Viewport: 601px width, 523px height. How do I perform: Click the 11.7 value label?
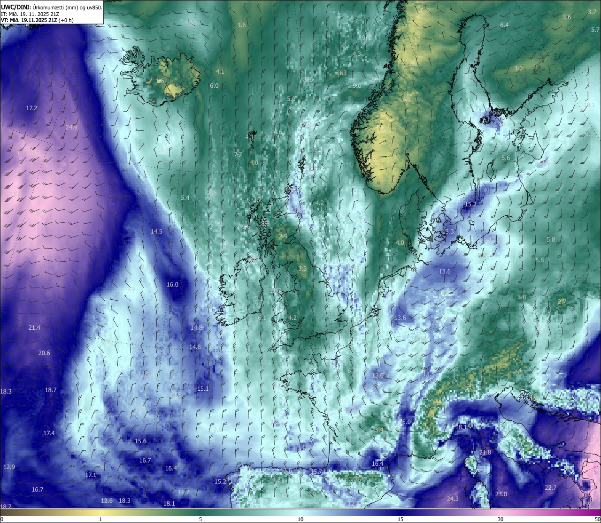pos(184,492)
